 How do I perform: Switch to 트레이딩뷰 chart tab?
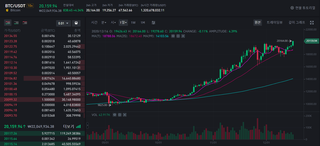[x=274, y=23]
